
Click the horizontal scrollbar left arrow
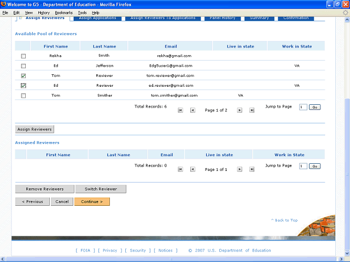click(2, 259)
